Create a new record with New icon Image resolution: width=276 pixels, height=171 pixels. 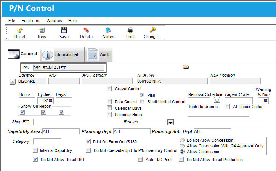(x=42, y=30)
